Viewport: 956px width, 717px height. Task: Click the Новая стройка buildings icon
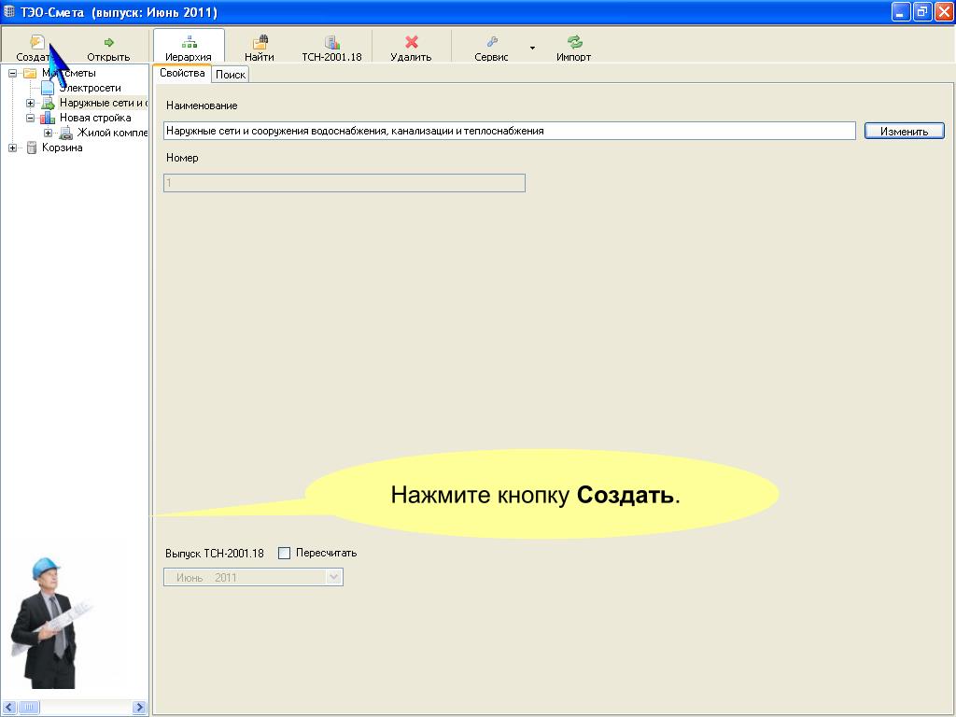[48, 118]
